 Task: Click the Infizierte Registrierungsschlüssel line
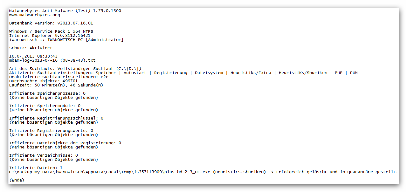point(56,118)
